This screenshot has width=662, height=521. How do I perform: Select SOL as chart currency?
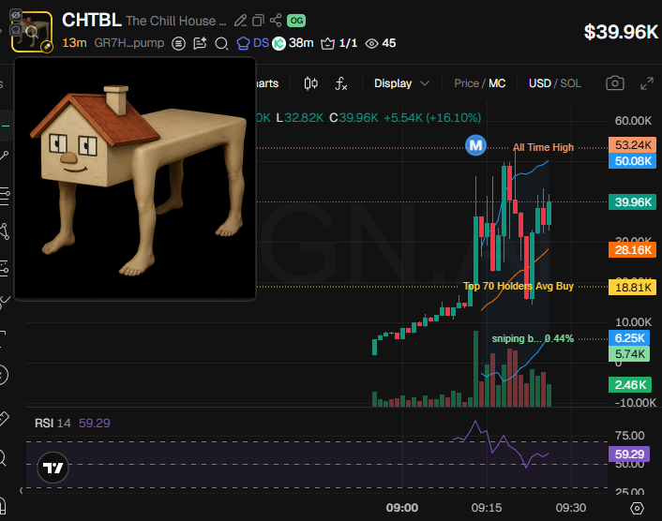pos(570,83)
